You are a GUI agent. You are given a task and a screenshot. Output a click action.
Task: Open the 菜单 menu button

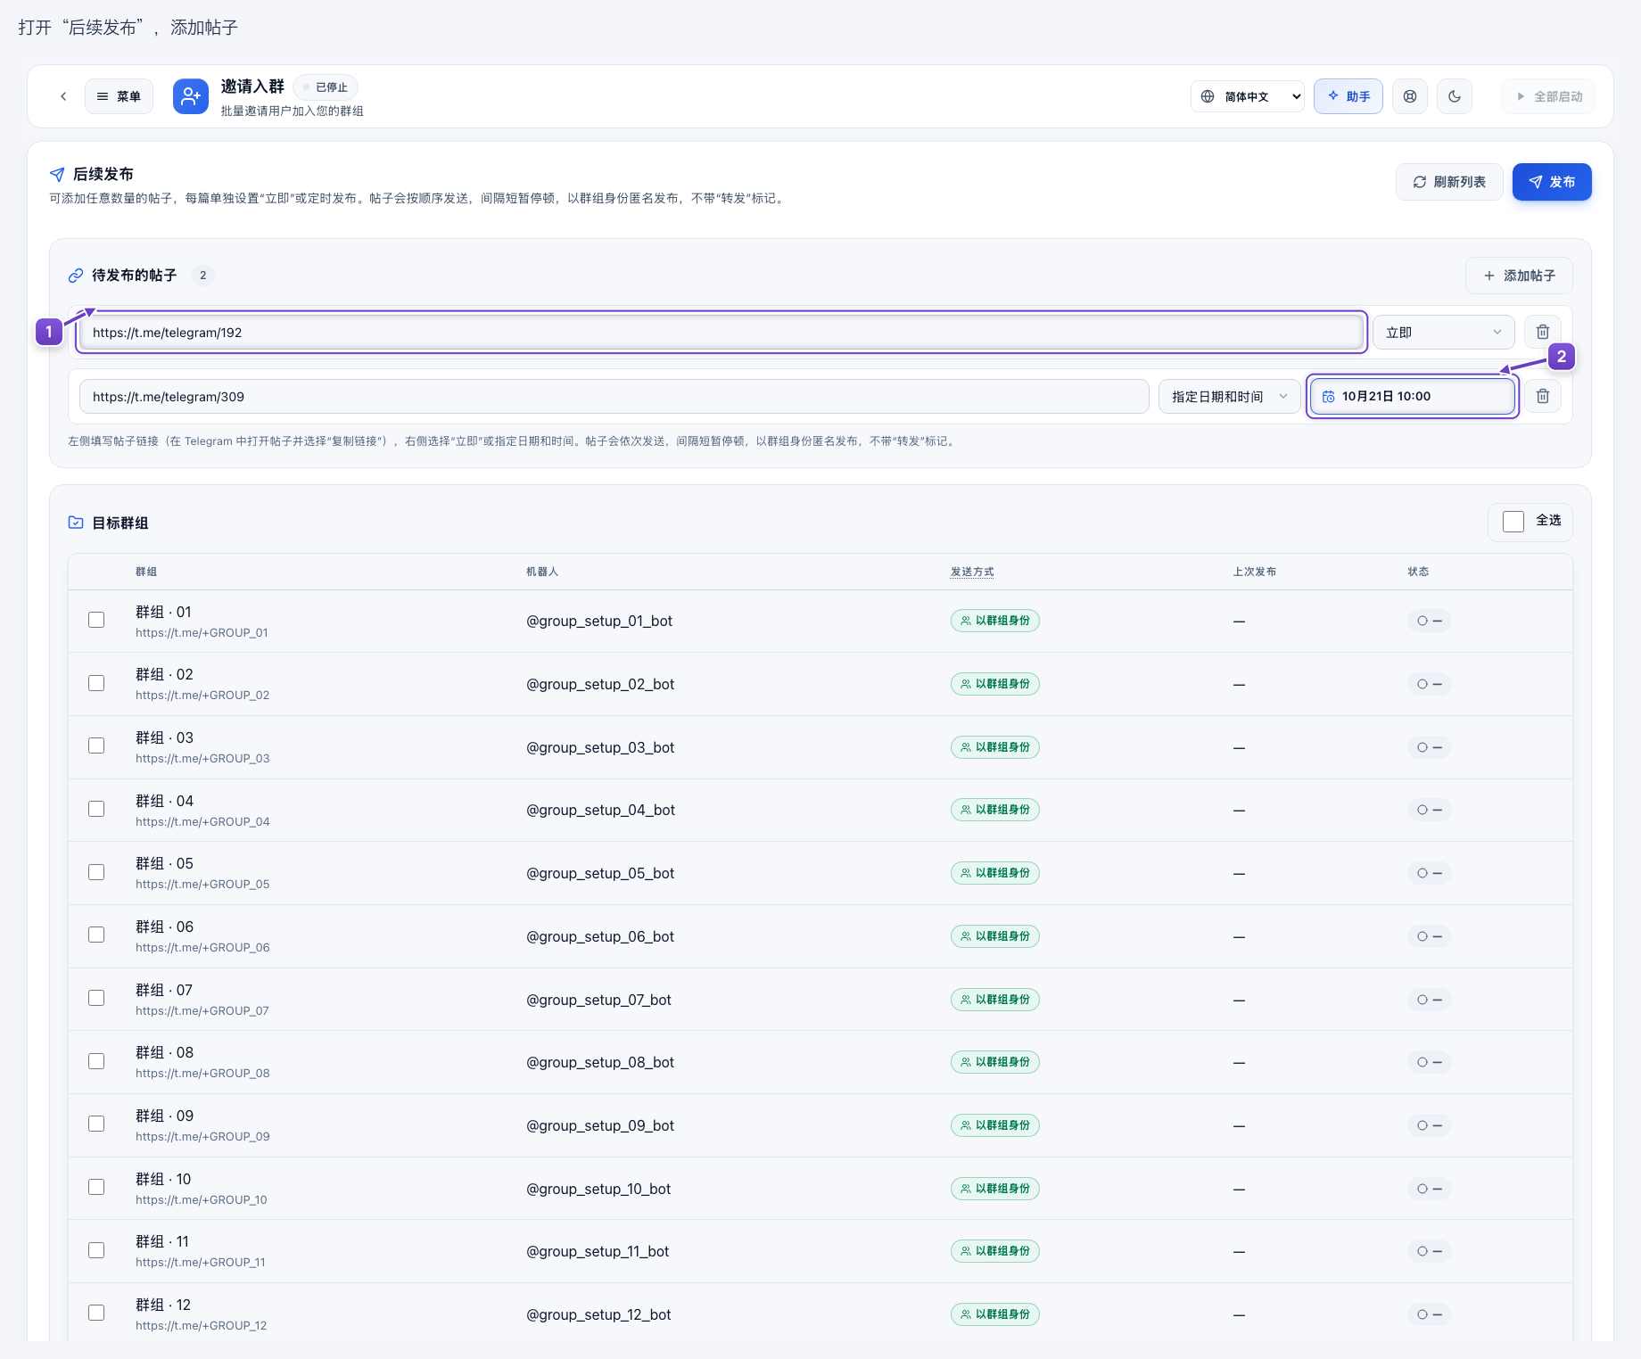tap(119, 96)
